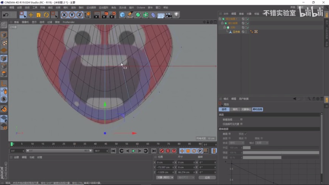Click the coordinate system icon
Screen dimensions: 329x185
[x=87, y=15]
